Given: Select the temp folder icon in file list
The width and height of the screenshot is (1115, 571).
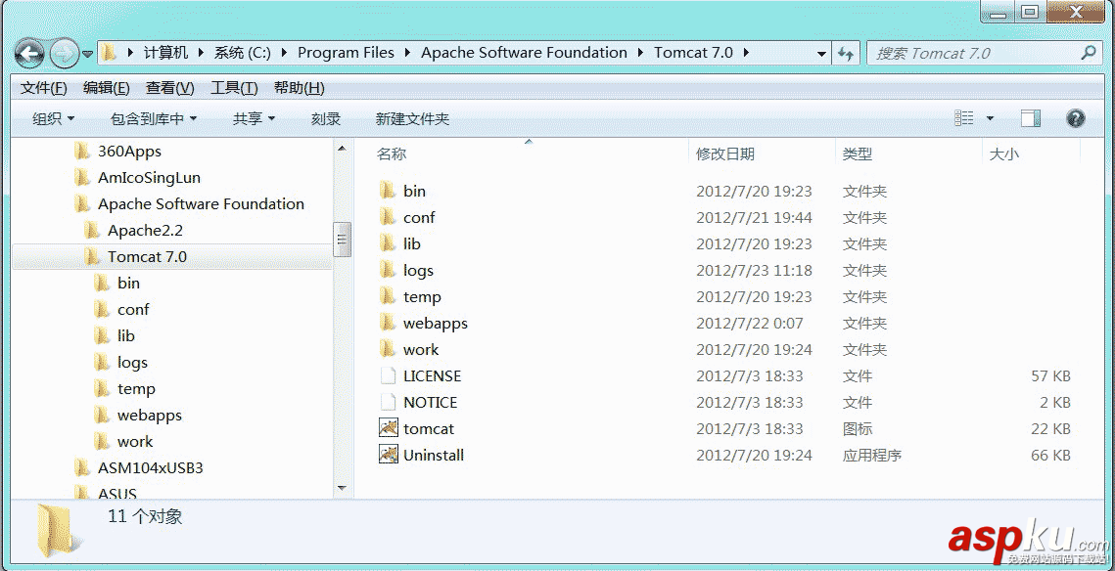Looking at the screenshot, I should pyautogui.click(x=388, y=296).
